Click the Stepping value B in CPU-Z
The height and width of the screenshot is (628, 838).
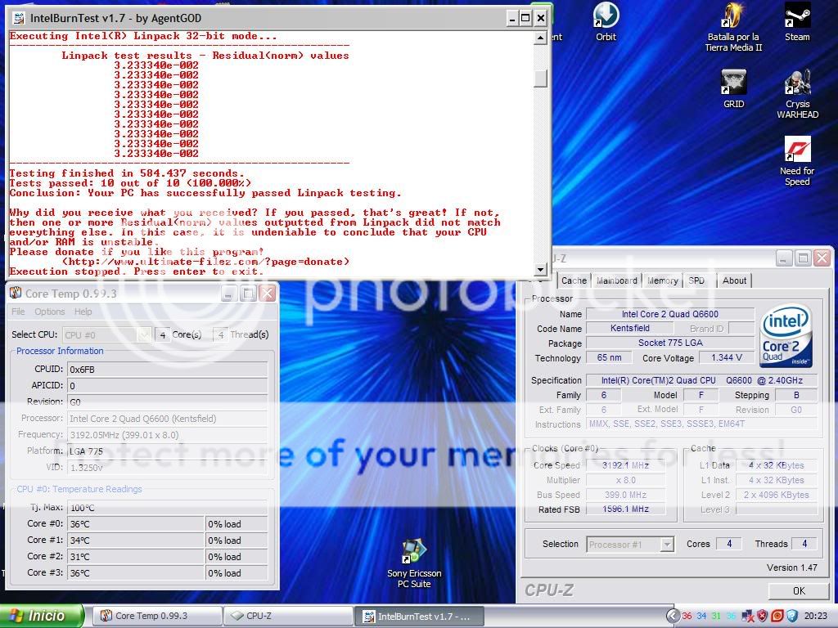coord(796,395)
